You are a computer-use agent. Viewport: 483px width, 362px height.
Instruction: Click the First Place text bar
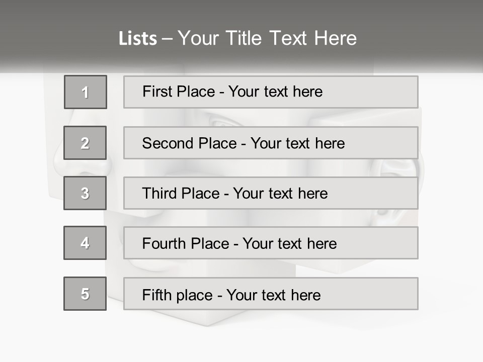(271, 92)
